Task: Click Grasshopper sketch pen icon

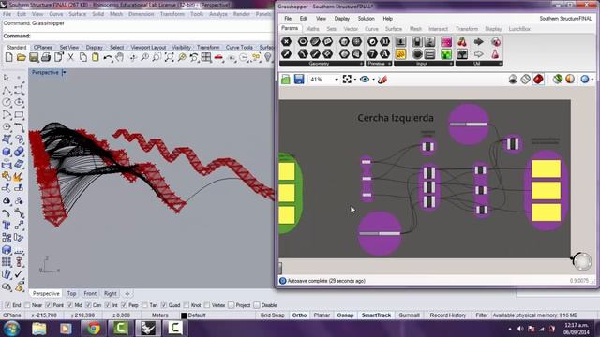Action: click(x=382, y=79)
